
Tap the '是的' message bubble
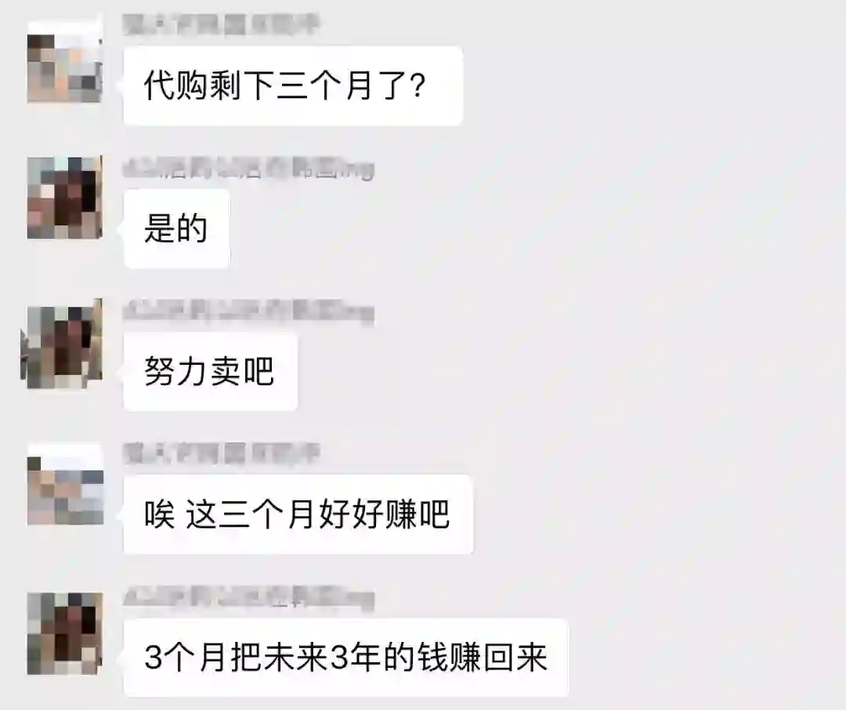176,229
